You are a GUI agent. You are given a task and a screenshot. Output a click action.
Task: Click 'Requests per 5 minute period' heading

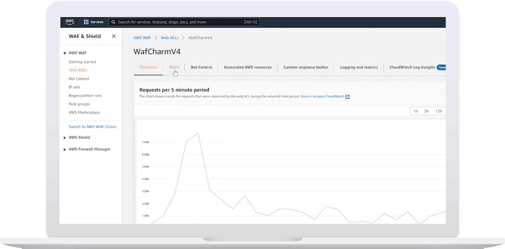pos(174,90)
